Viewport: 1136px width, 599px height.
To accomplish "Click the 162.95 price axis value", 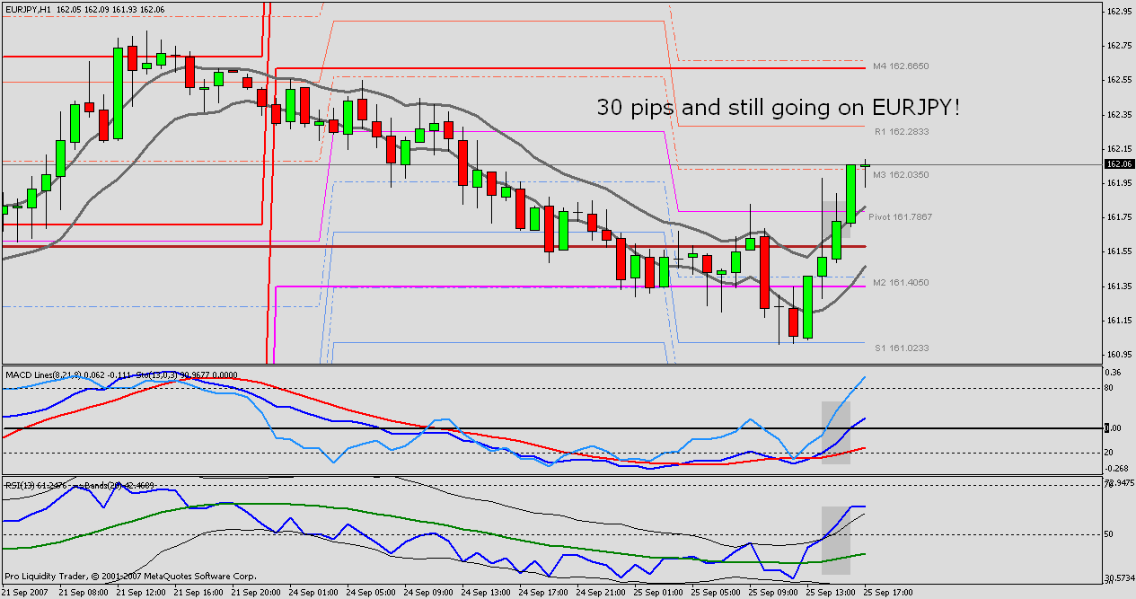I will pos(1119,12).
